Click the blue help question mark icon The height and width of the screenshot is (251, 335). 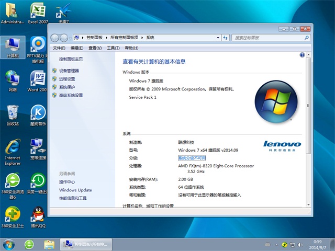302,54
